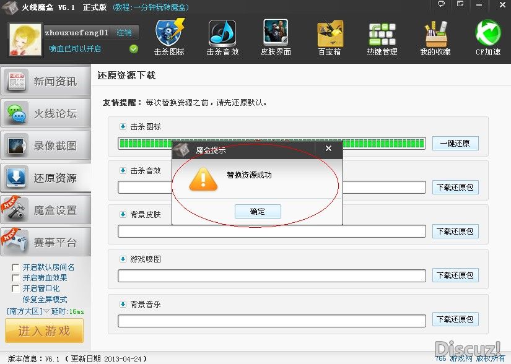
Task: Click download arrow icon beside 背景皮肤
Action: pos(123,215)
